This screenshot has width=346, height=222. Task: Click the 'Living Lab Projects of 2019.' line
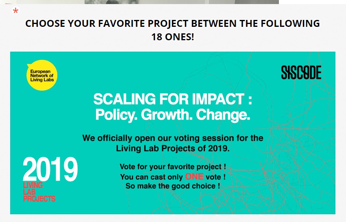coord(172,148)
